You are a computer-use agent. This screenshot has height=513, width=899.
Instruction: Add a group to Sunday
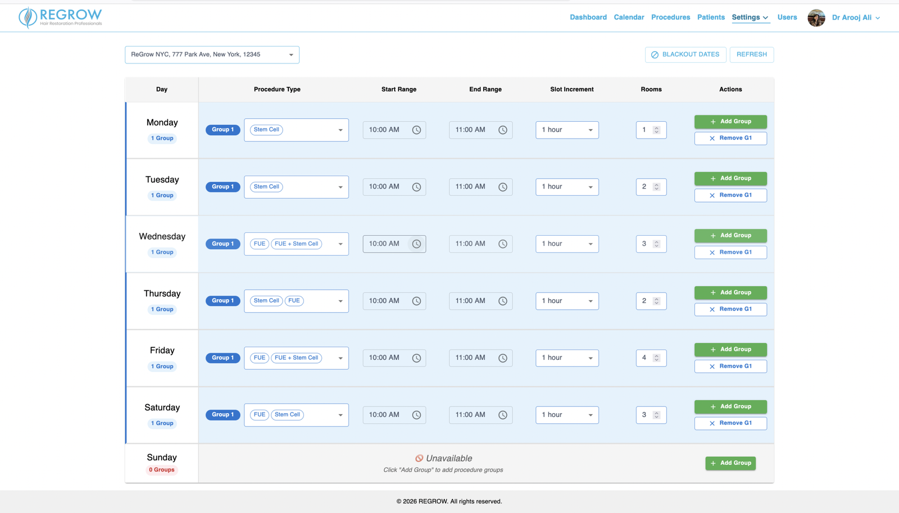pos(730,463)
